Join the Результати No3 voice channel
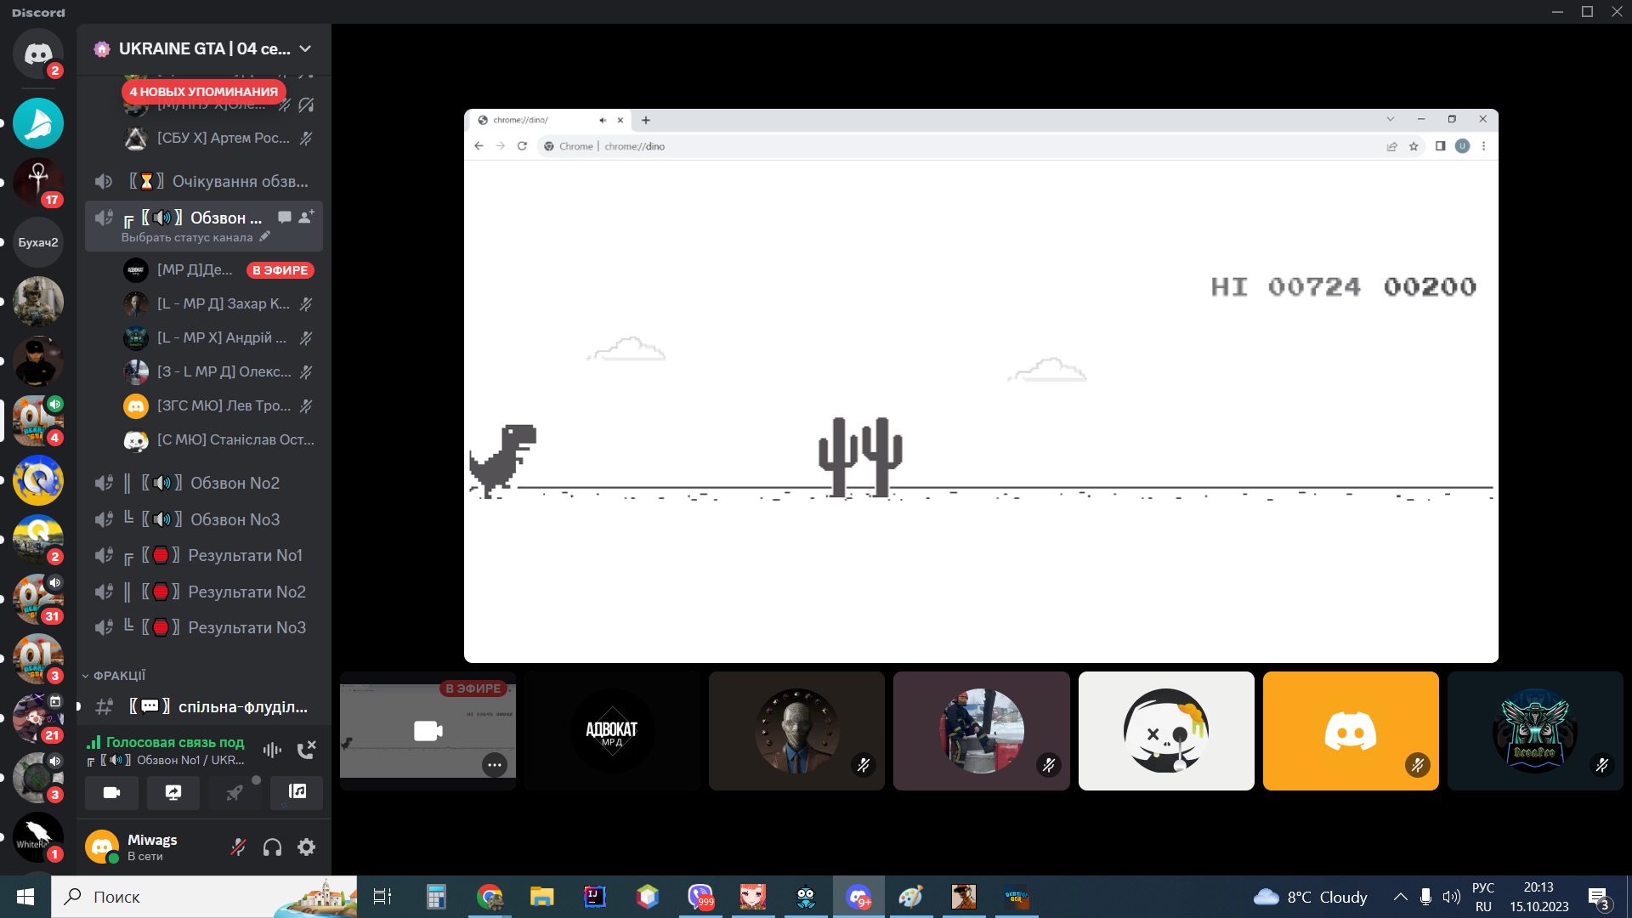Viewport: 1632px width, 918px height. 204,628
